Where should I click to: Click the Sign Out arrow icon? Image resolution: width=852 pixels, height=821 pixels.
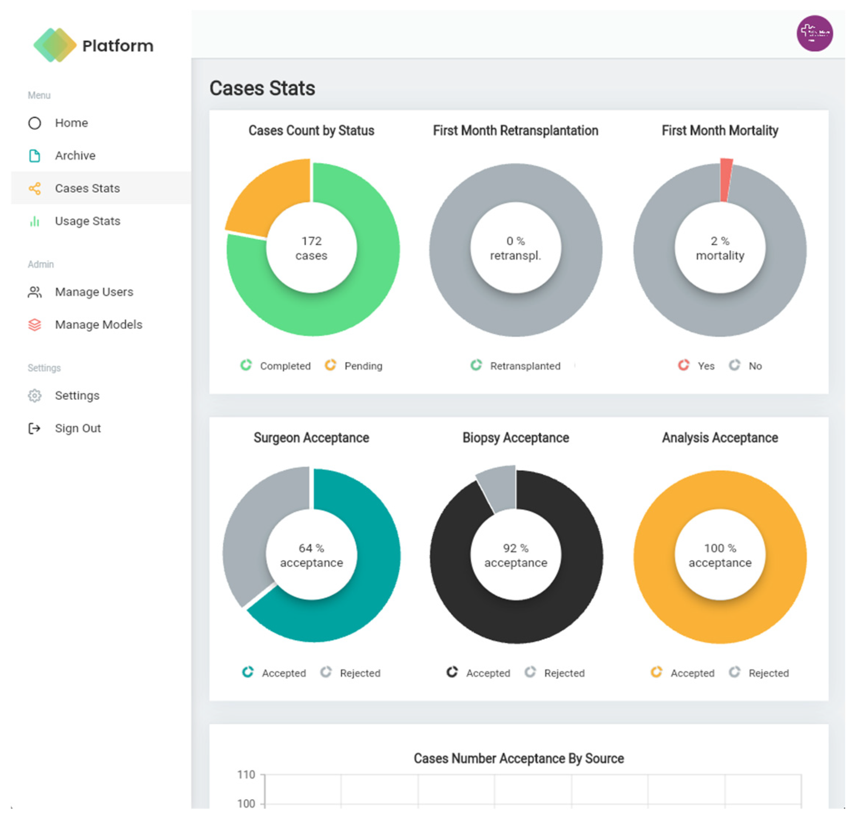35,429
